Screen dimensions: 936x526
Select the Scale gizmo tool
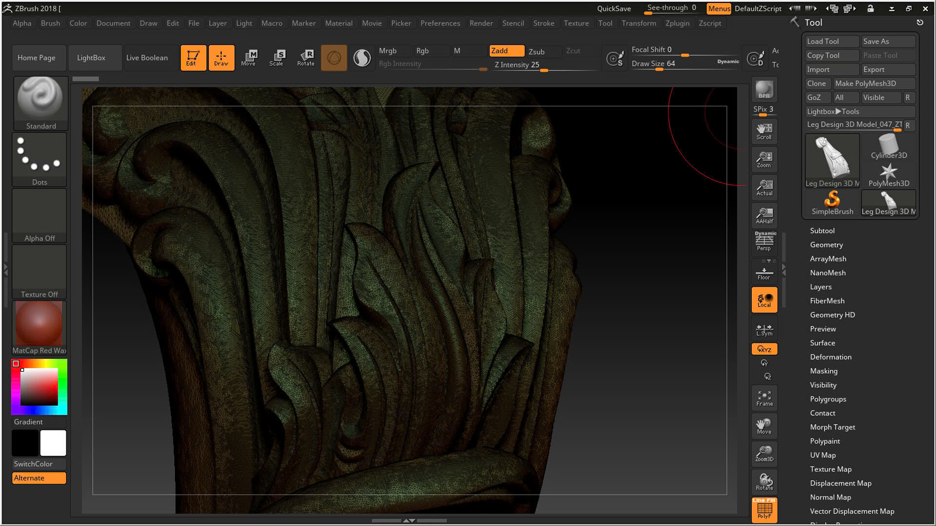click(x=276, y=57)
